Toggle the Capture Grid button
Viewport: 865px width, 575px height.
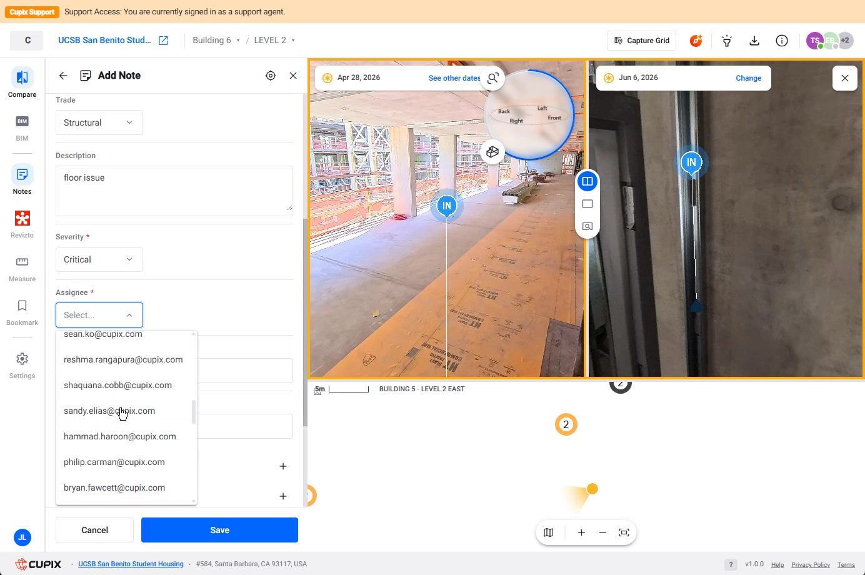coord(642,41)
